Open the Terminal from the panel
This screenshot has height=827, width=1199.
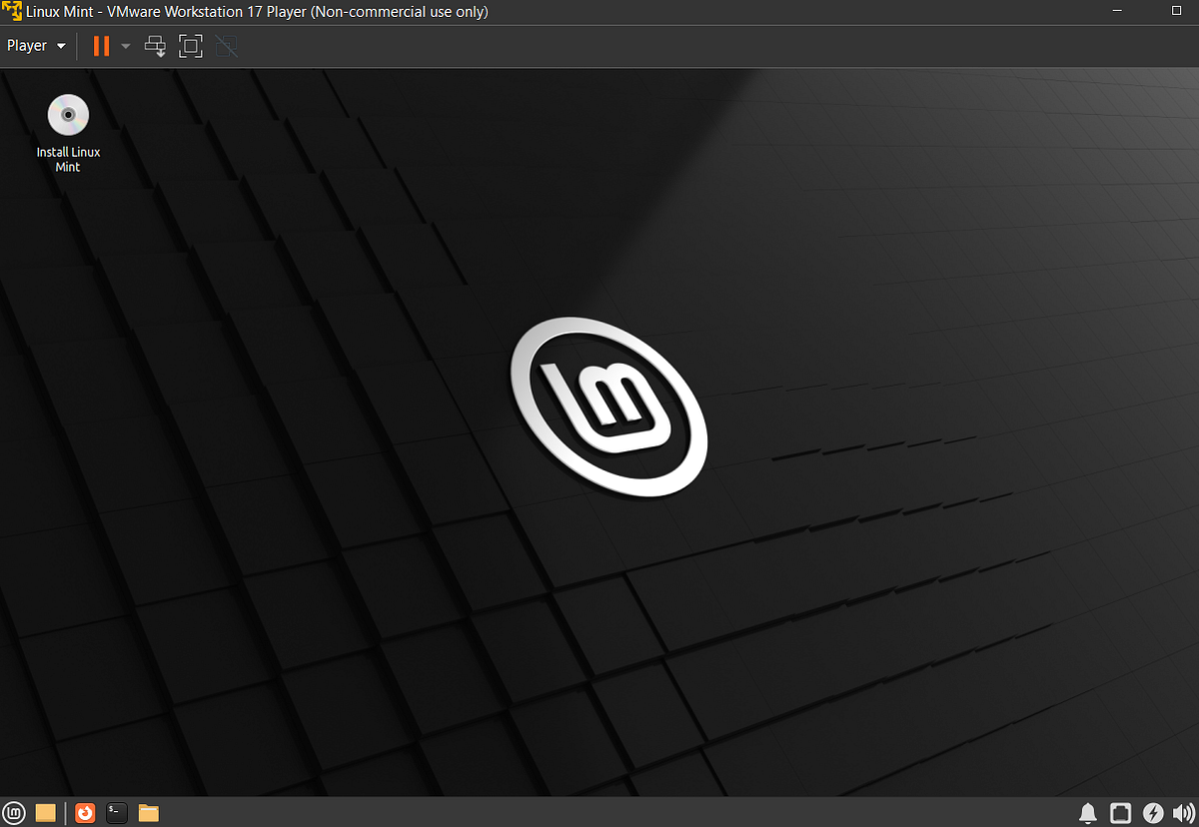click(117, 812)
